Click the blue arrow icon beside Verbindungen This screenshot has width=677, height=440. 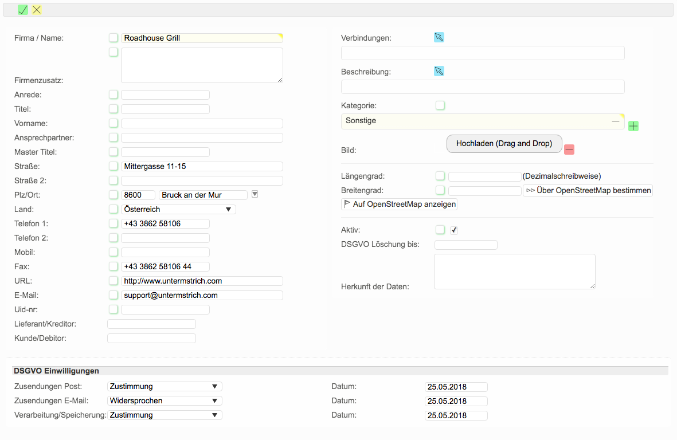(439, 37)
